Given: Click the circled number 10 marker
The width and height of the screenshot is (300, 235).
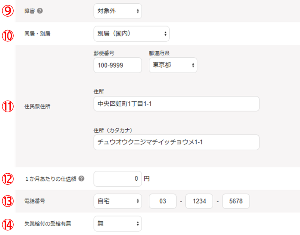Looking at the screenshot, I should 7,34.
